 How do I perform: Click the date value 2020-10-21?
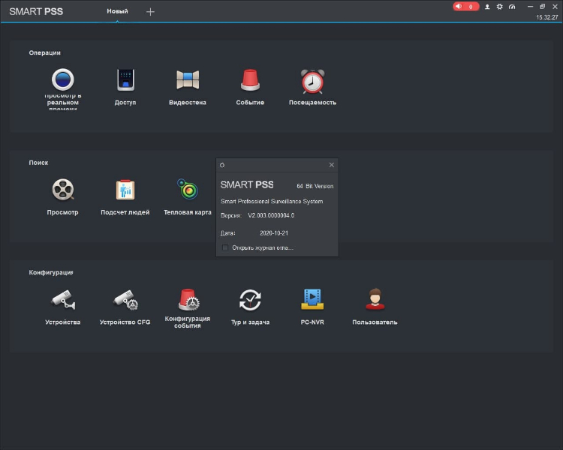274,233
